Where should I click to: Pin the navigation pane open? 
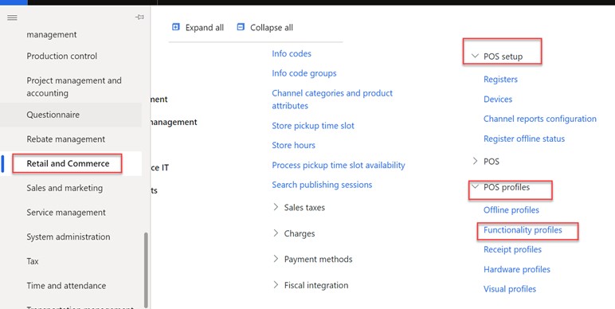click(x=139, y=18)
